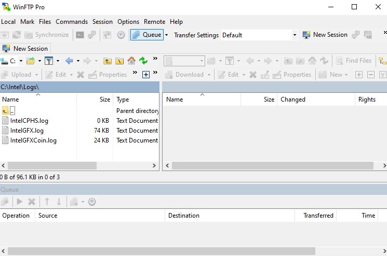Click the remote unselect files minus icon
Image resolution: width=387 pixels, height=256 pixels.
click(x=371, y=75)
